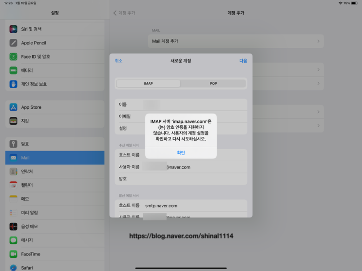Edit incoming server 사용자 이름 field
362x271 pixels.
[x=181, y=167]
